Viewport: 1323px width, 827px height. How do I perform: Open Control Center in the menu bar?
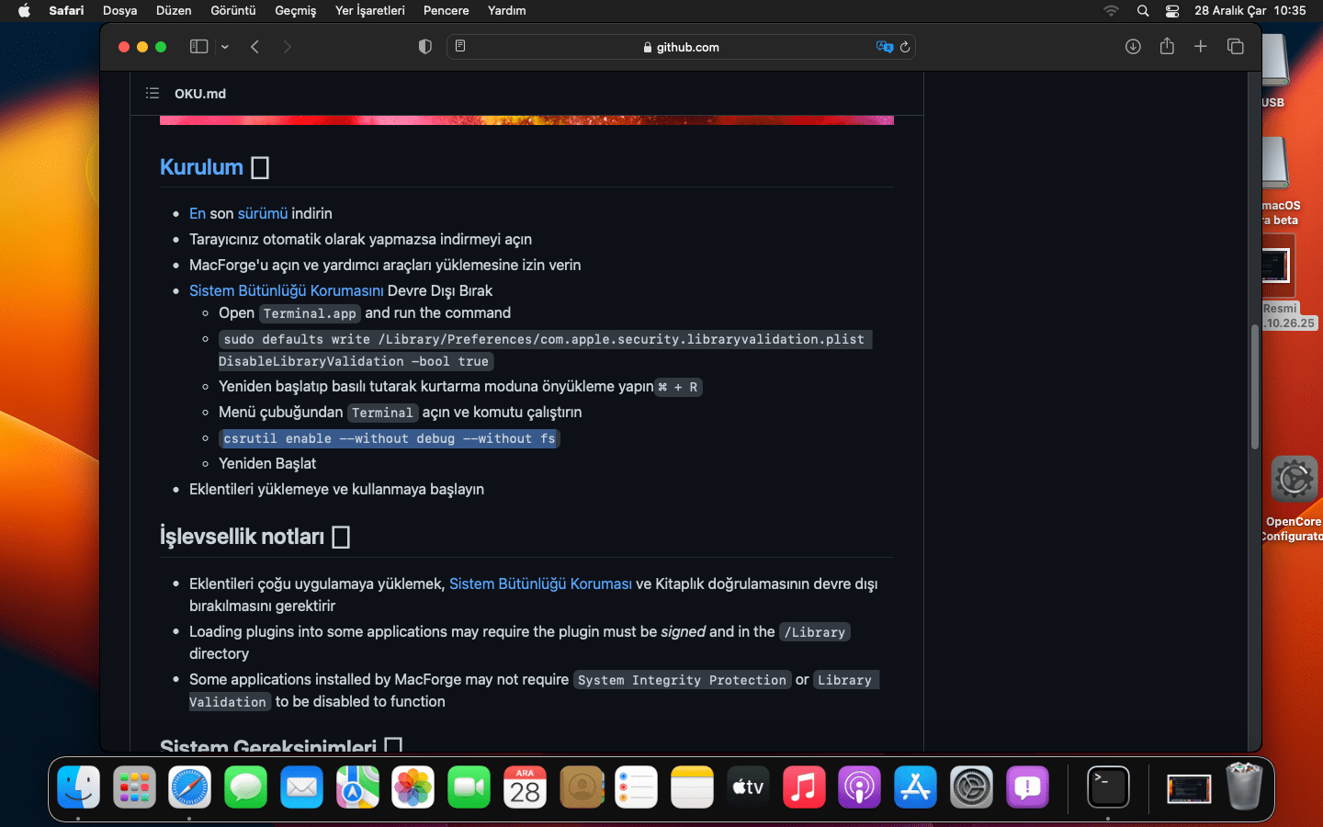pos(1172,10)
